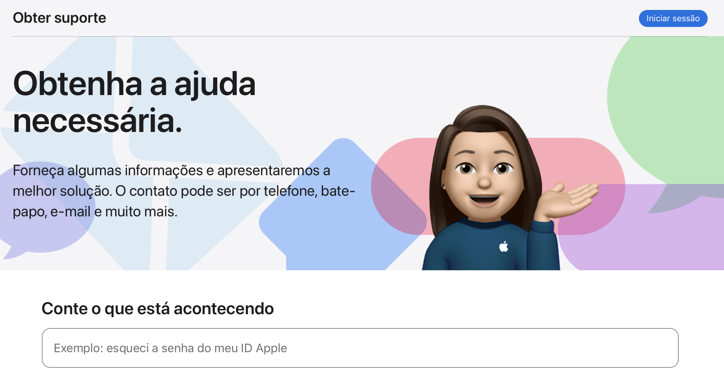The image size is (724, 388).
Task: Select the 'Conte o que está acontecendo' heading
Action: [158, 309]
